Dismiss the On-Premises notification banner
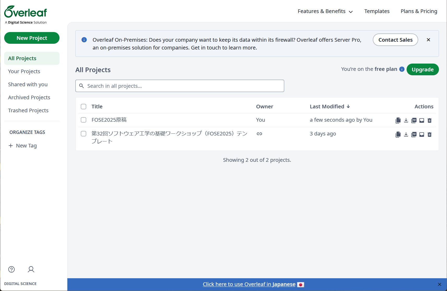 tap(428, 40)
